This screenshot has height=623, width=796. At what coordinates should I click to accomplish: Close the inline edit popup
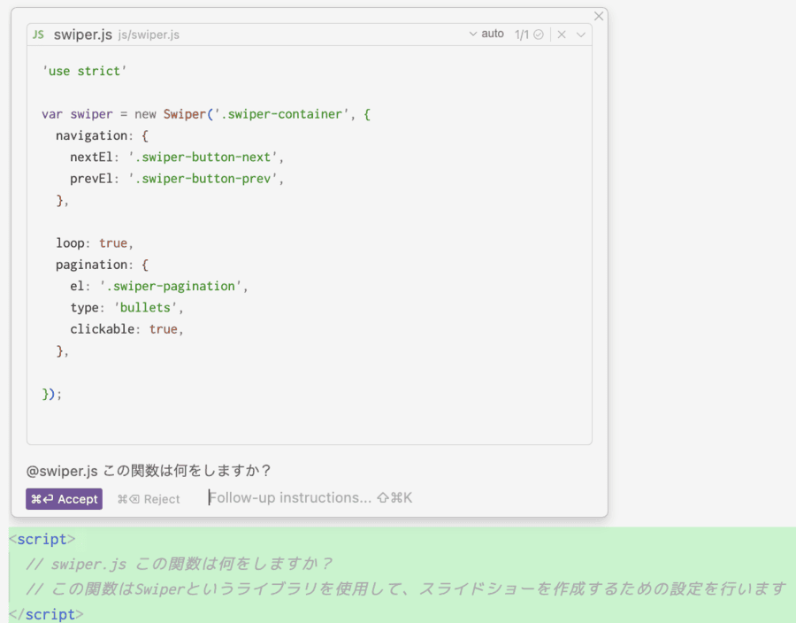click(x=599, y=16)
